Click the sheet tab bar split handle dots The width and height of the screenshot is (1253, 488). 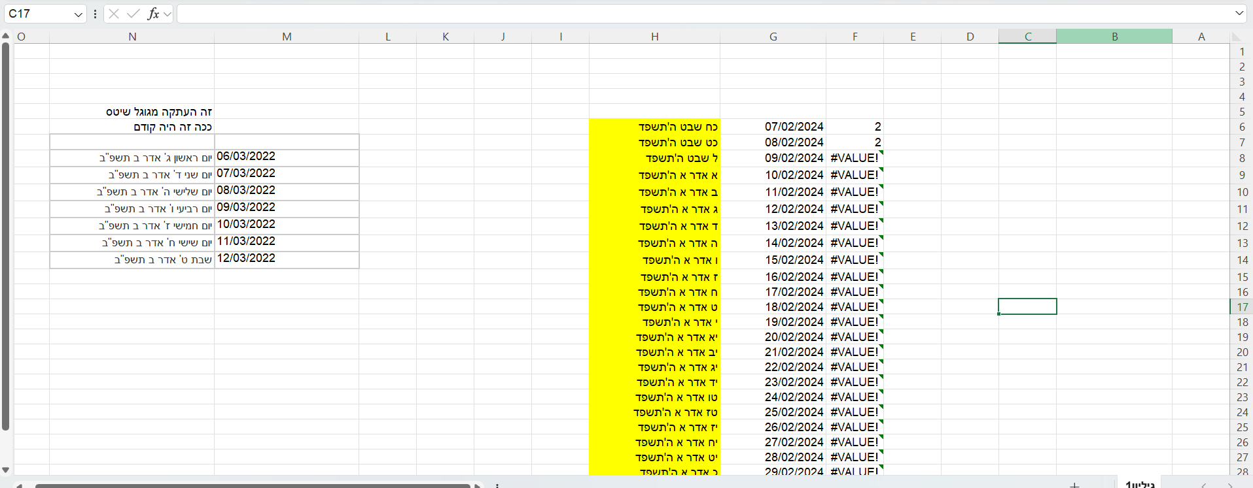[497, 485]
